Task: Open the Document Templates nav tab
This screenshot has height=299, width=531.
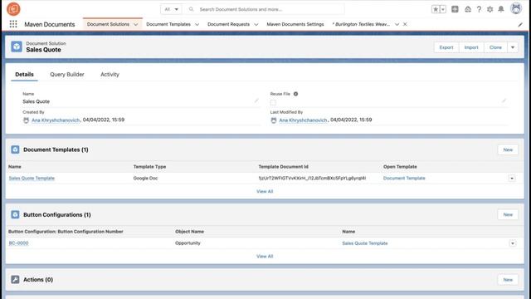Action: (x=168, y=24)
